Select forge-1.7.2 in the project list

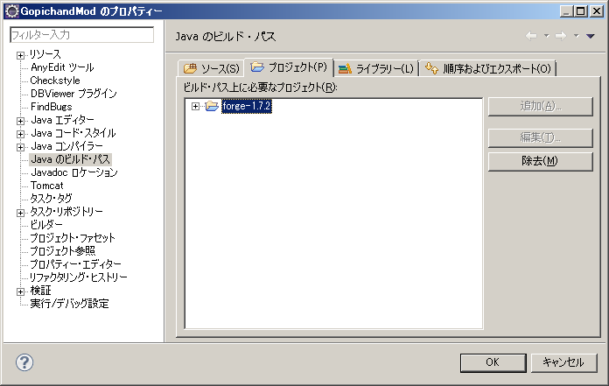[247, 106]
